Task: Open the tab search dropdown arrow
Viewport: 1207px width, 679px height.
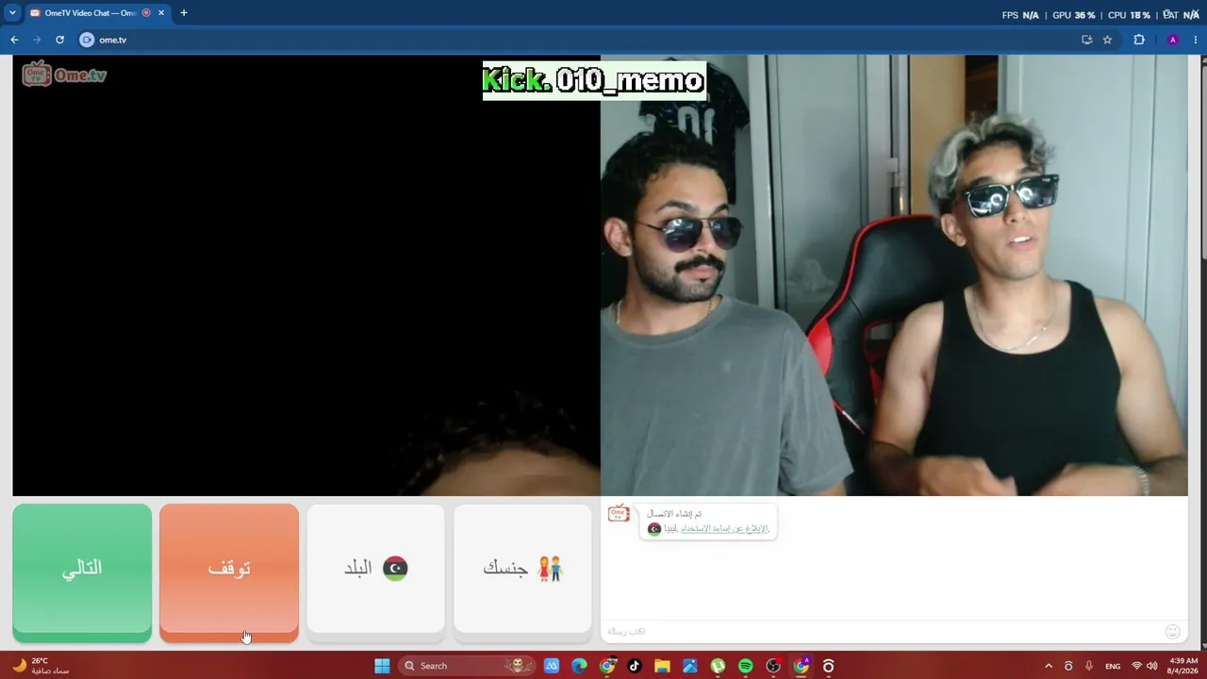Action: (12, 13)
